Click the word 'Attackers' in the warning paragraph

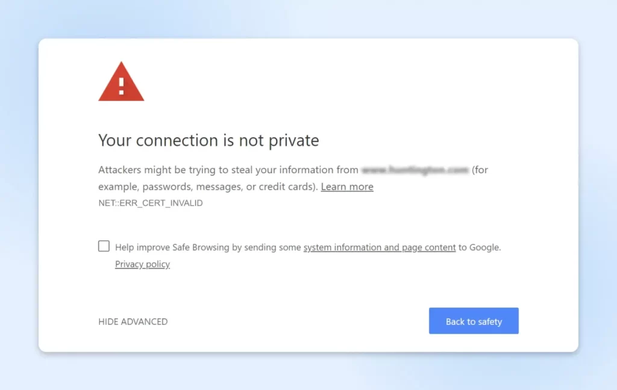click(120, 170)
